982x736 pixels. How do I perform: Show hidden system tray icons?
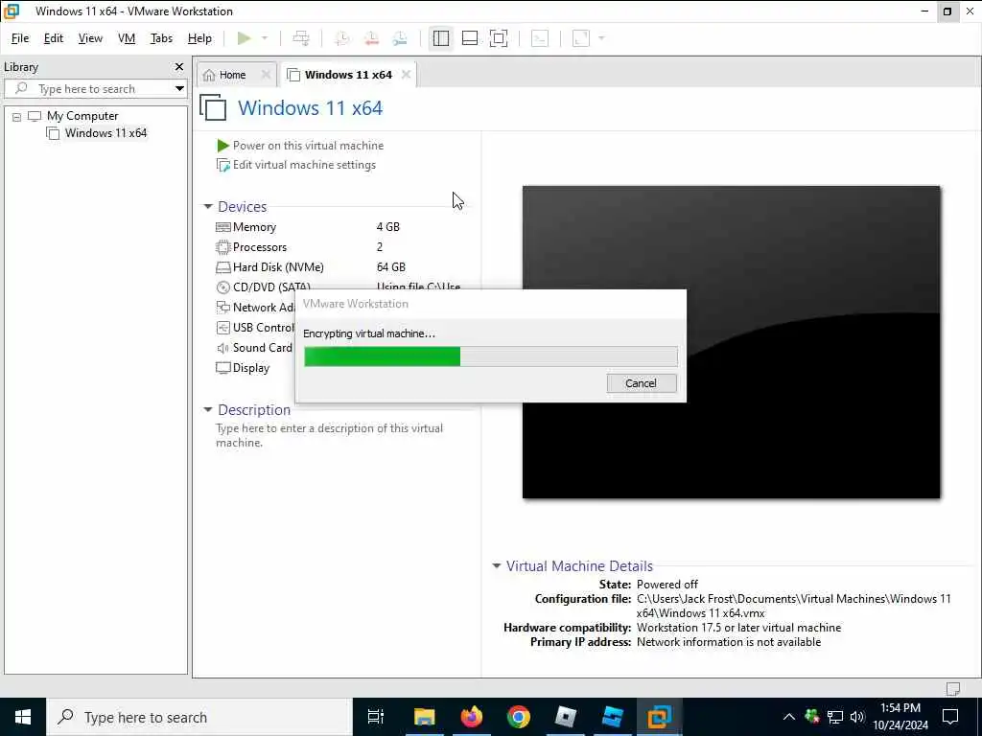789,717
